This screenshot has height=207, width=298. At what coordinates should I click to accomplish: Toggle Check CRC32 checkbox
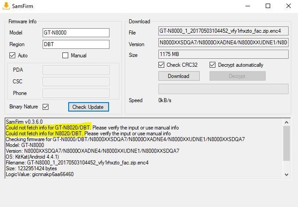(x=162, y=65)
